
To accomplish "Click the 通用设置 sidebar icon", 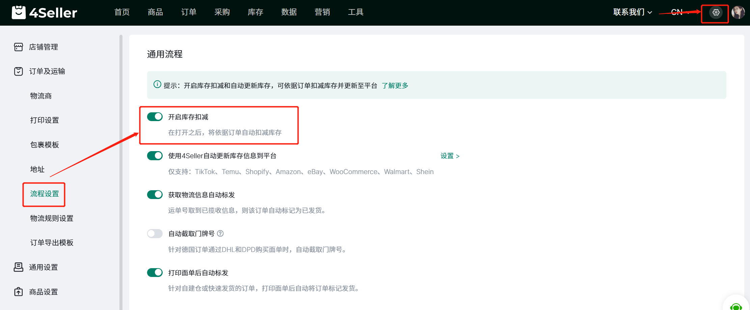I will [x=19, y=267].
